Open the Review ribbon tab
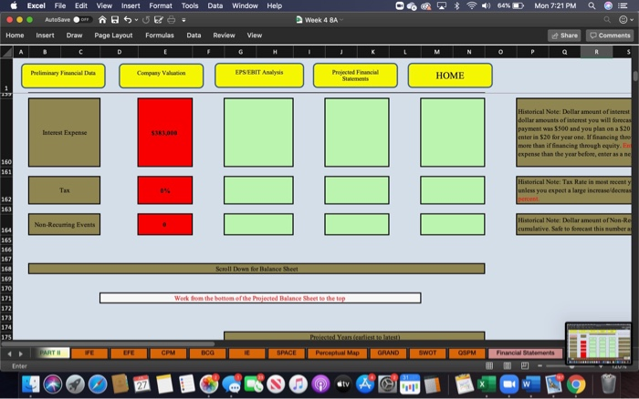The height and width of the screenshot is (399, 639). 224,36
